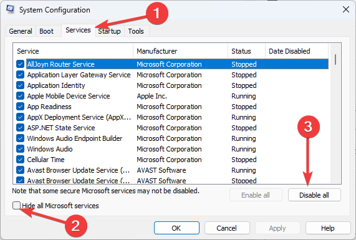This screenshot has height=240, width=356.
Task: Click the System Configuration title bar icon
Action: click(11, 9)
